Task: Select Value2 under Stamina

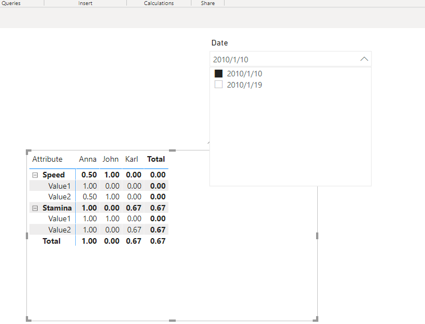Action: (x=60, y=230)
